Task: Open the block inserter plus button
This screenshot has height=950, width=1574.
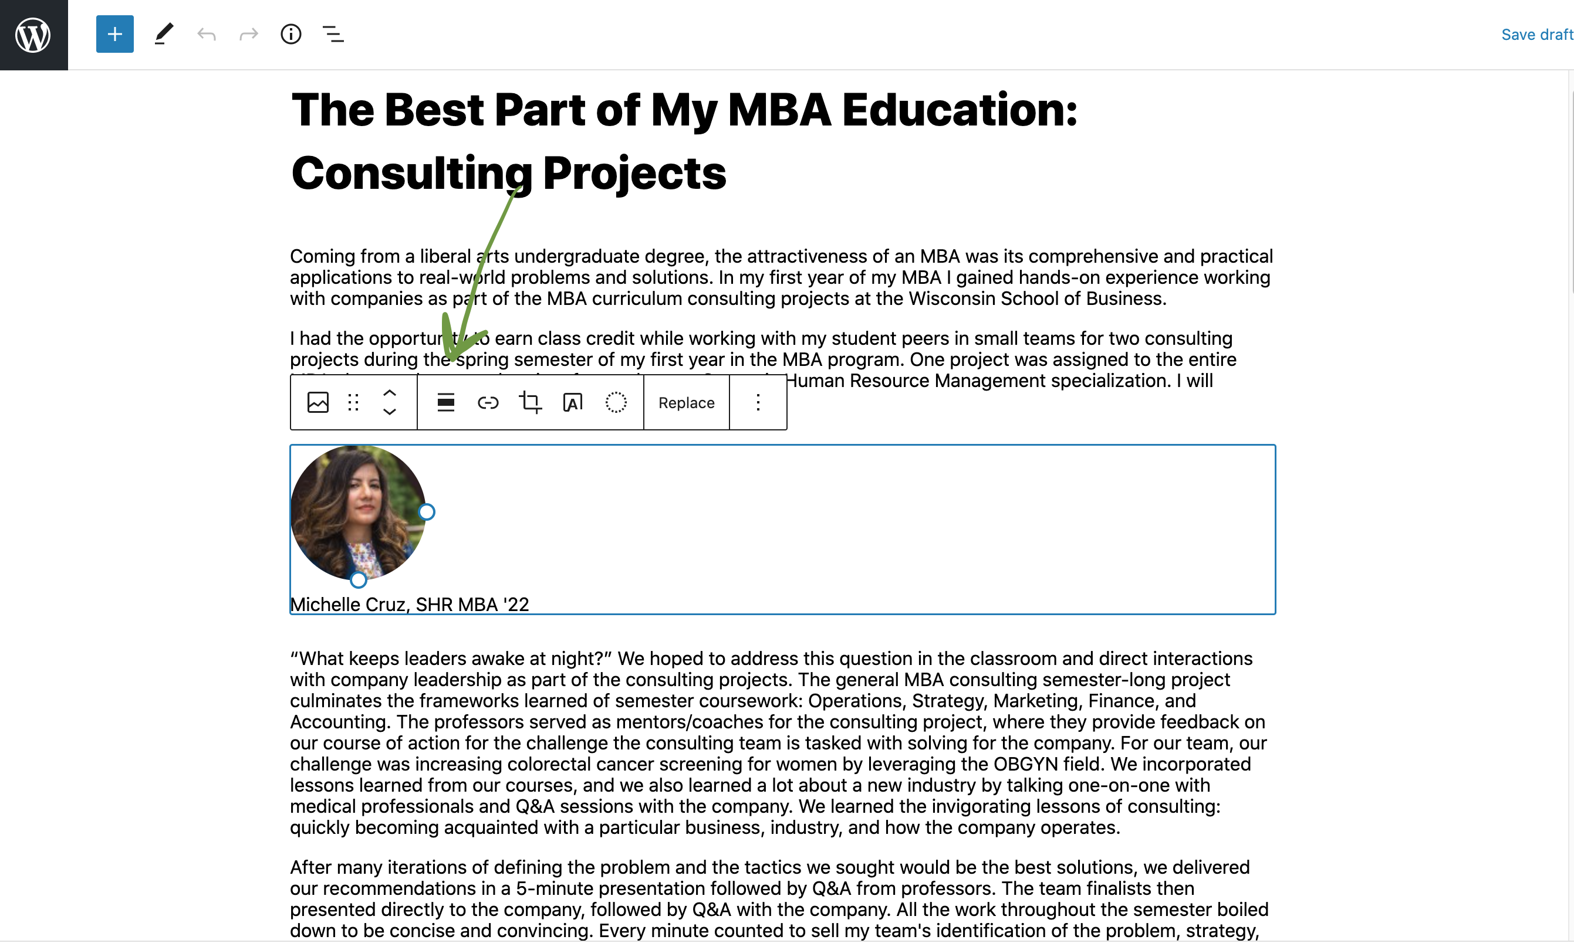Action: [115, 34]
